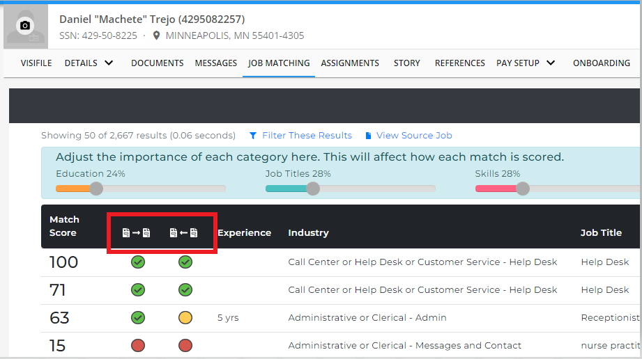Click the funnel filter icon
Viewport: 642px width, 359px height.
point(253,136)
